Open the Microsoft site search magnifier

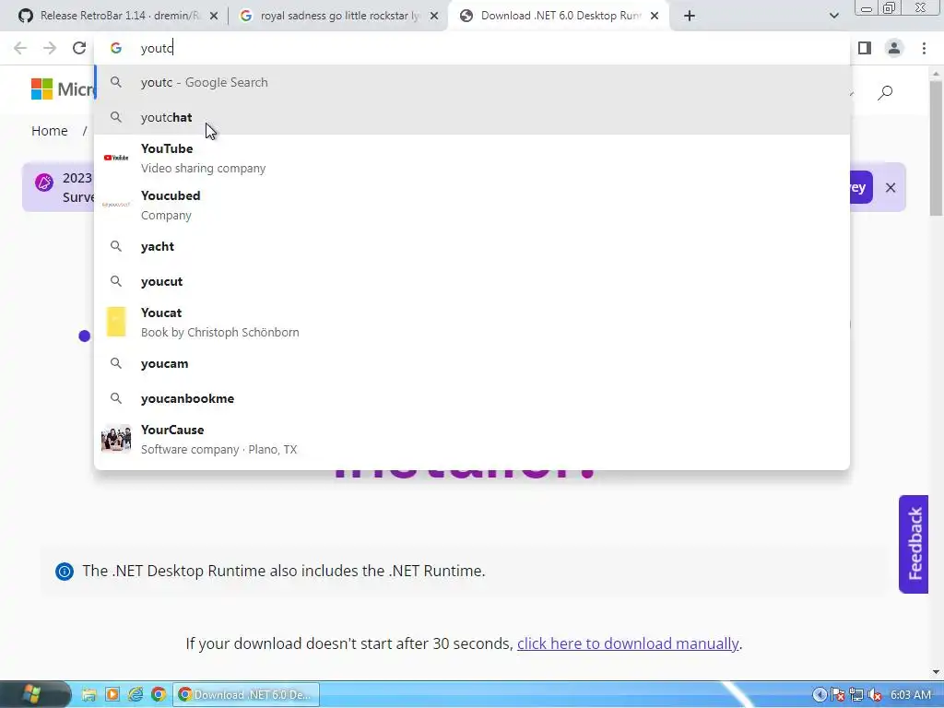885,92
